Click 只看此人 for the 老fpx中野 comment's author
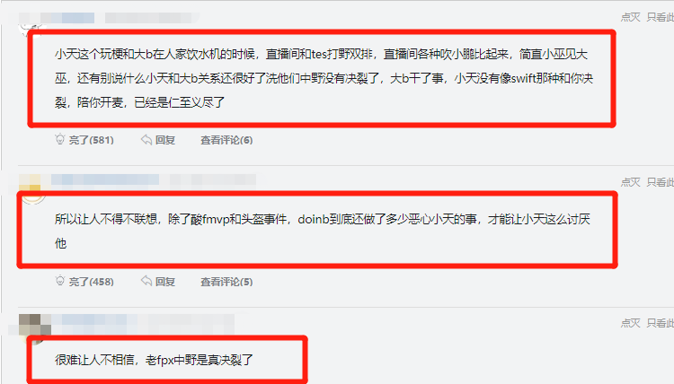The width and height of the screenshot is (674, 384). [x=661, y=323]
